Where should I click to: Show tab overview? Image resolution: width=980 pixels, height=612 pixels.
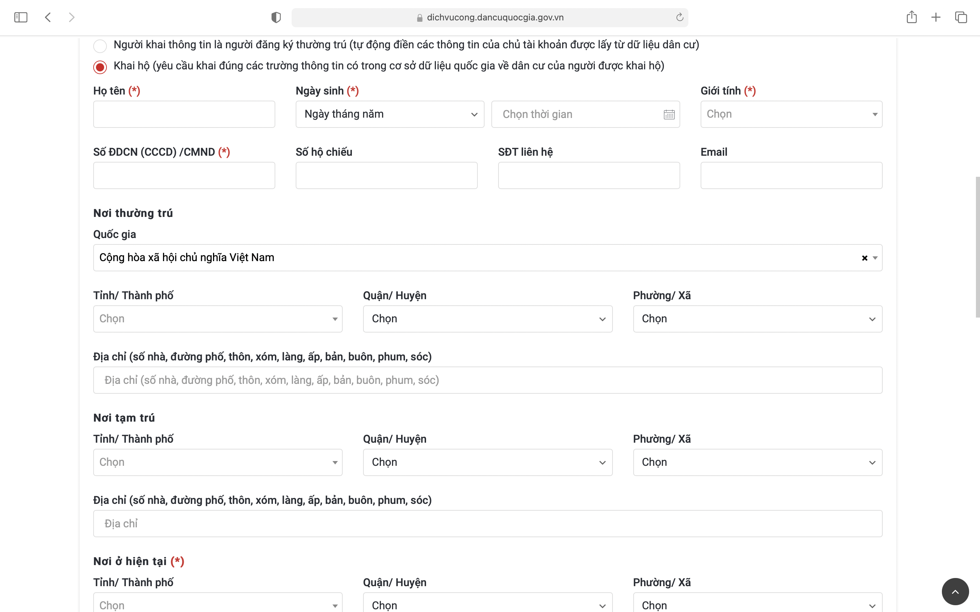click(961, 17)
